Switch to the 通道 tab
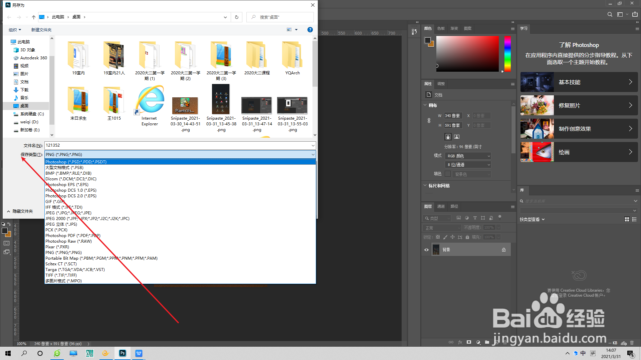This screenshot has width=641, height=360. [x=441, y=207]
